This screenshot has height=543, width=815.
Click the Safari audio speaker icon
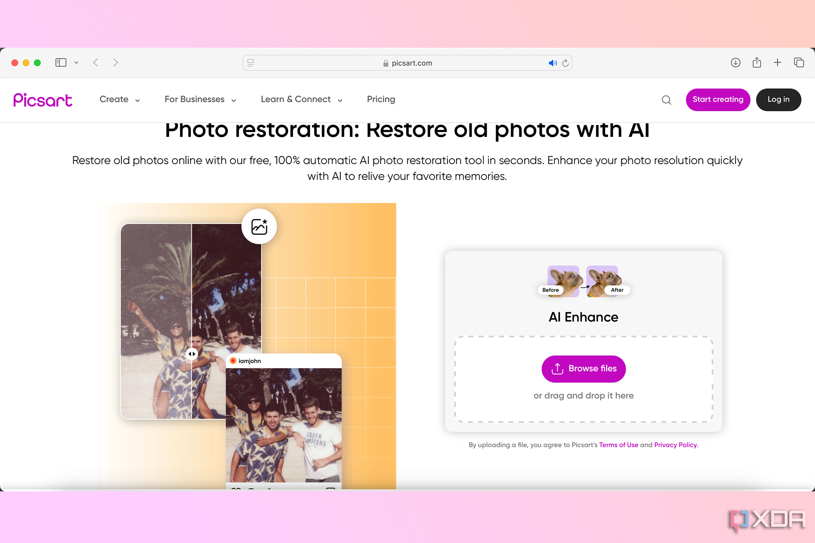552,62
